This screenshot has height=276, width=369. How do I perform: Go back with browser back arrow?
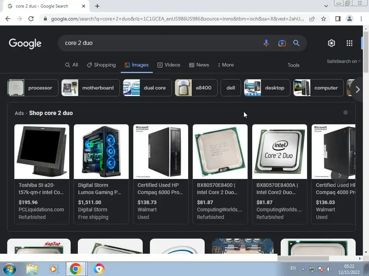click(8, 19)
